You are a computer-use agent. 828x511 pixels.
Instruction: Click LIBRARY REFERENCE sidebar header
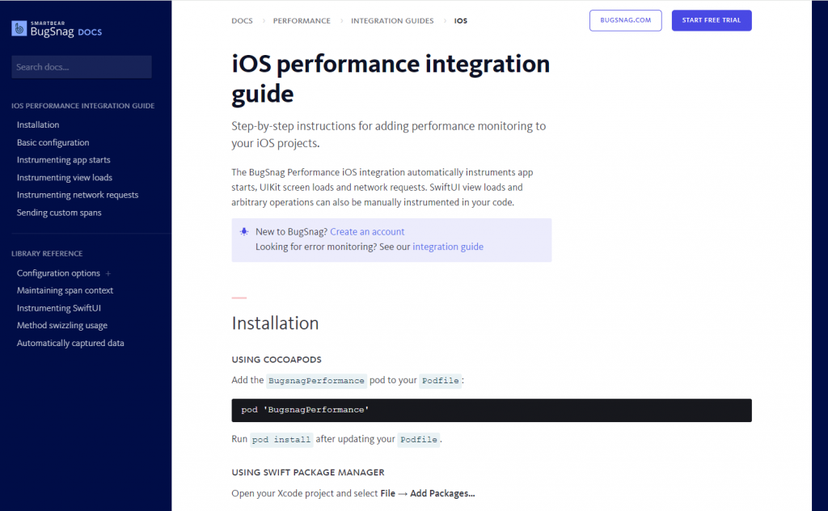coord(47,253)
